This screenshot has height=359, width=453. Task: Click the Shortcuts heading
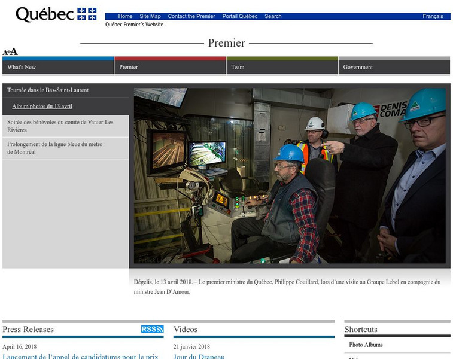[361, 329]
